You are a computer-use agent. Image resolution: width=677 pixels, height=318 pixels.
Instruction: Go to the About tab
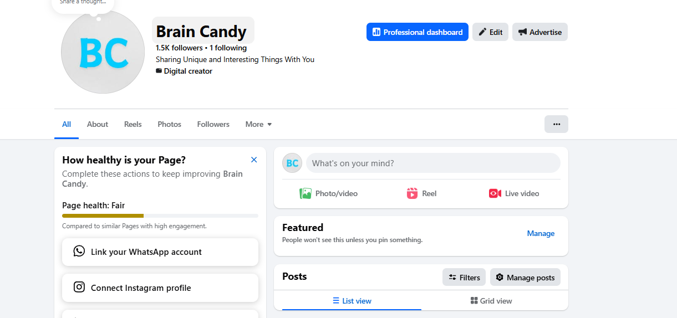(x=98, y=124)
